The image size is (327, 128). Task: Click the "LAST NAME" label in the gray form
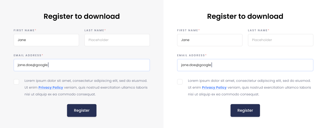click(x=94, y=30)
